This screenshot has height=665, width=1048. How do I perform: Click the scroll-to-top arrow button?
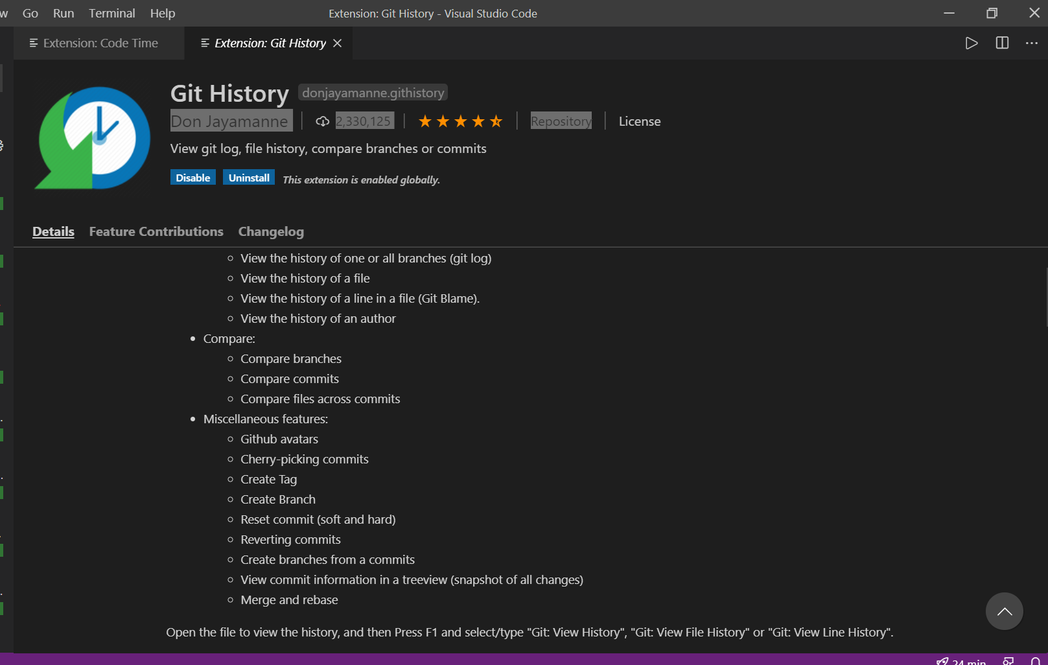click(x=1005, y=611)
